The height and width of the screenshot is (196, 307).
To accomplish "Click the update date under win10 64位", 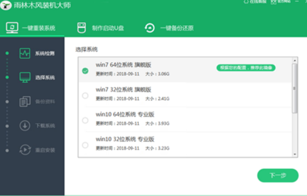I will (x=117, y=124).
